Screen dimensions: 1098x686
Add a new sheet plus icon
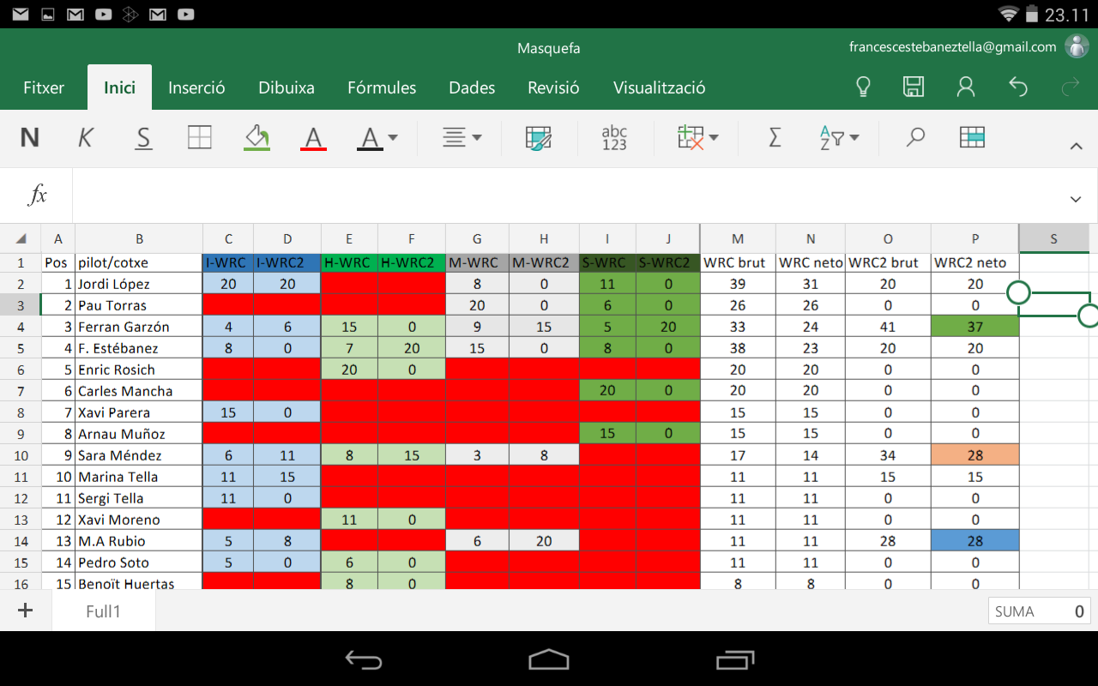[25, 611]
